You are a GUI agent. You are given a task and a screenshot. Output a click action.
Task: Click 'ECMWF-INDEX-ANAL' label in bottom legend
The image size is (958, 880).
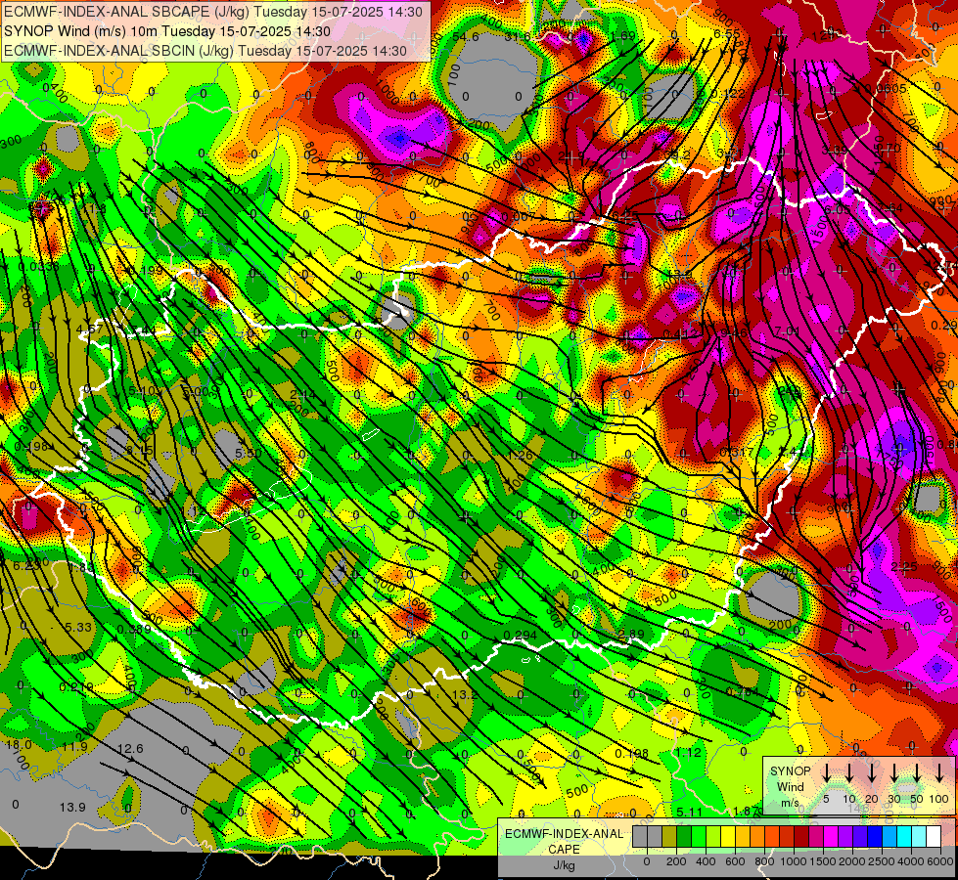click(564, 834)
